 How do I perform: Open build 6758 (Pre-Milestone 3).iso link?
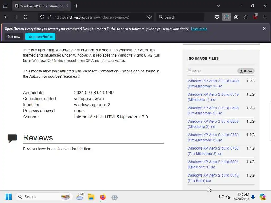click(213, 151)
